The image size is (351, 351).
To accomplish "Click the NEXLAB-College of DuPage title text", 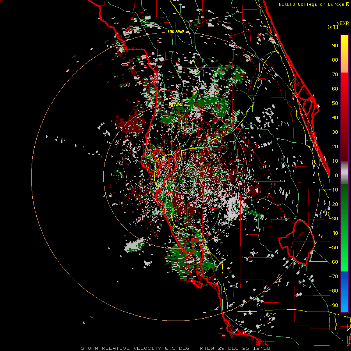I will pos(312,4).
